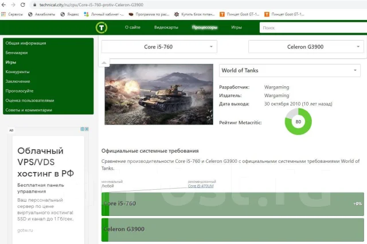Open the second Пинцет Goot GT-1 bookmark

[x=284, y=14]
